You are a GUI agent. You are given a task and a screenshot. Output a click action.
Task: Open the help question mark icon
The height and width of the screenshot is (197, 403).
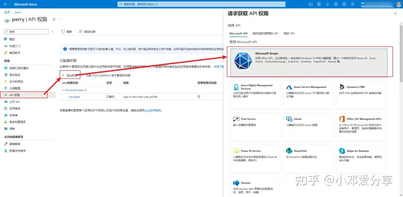(344, 4)
